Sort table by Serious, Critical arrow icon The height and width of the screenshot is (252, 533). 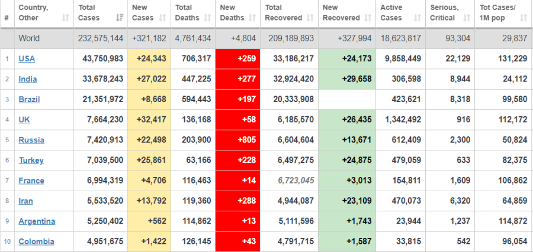[x=467, y=18]
